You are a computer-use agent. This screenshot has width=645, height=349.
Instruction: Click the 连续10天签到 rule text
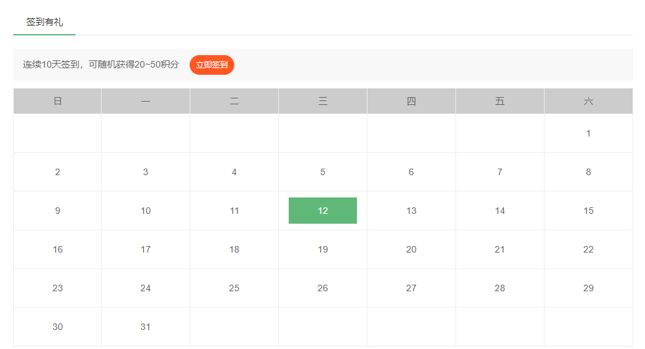click(x=101, y=64)
